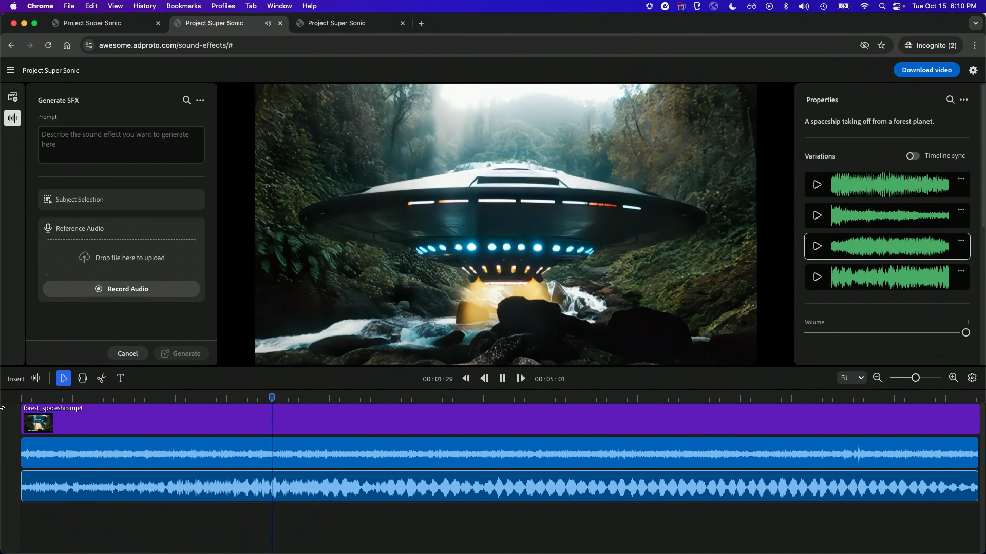Open the History menu in menu bar
The height and width of the screenshot is (554, 986).
(144, 6)
